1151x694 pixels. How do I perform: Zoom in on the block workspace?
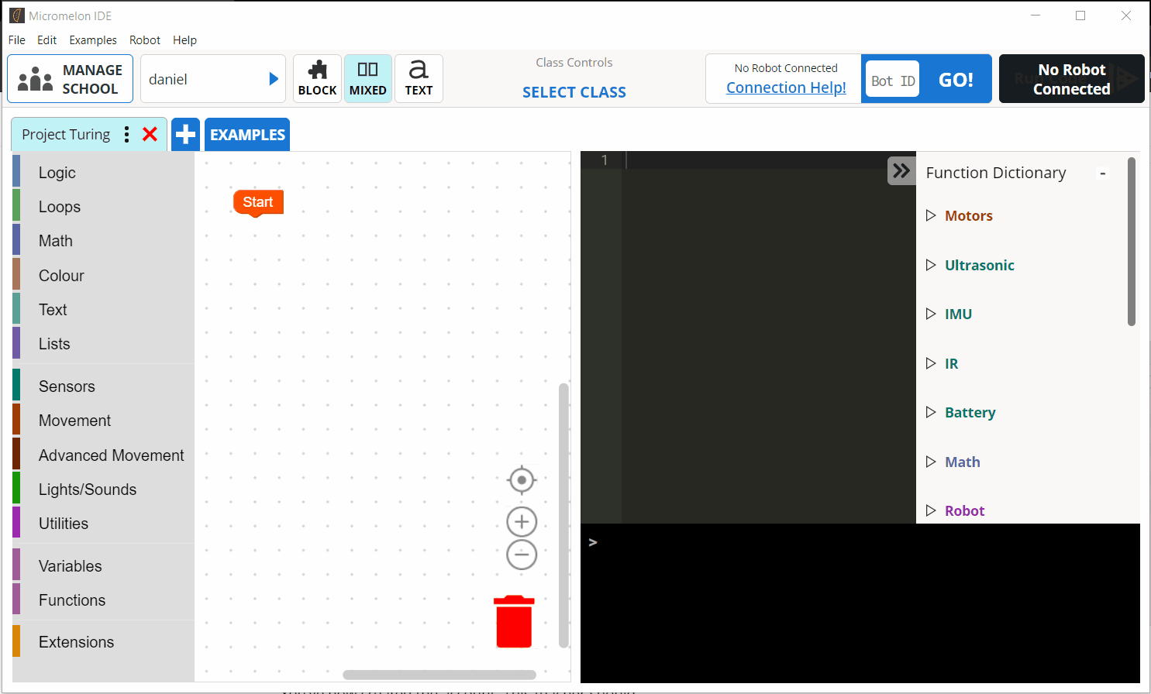(x=521, y=520)
